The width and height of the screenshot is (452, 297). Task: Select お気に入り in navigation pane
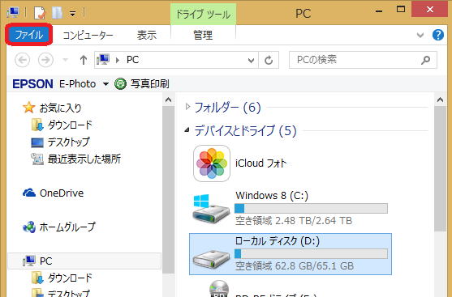click(61, 108)
